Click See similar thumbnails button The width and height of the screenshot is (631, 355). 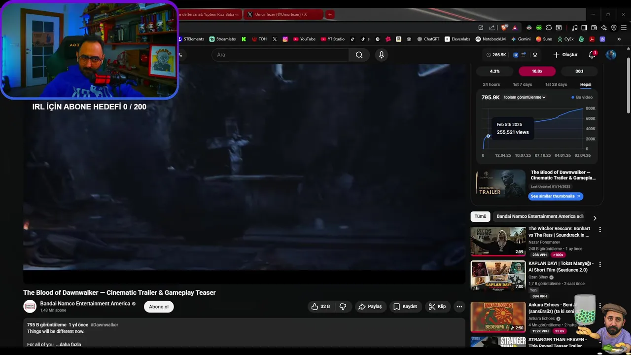(x=556, y=196)
